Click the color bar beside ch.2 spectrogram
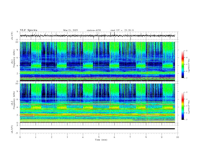The height and width of the screenshot is (154, 200). [x=183, y=106]
